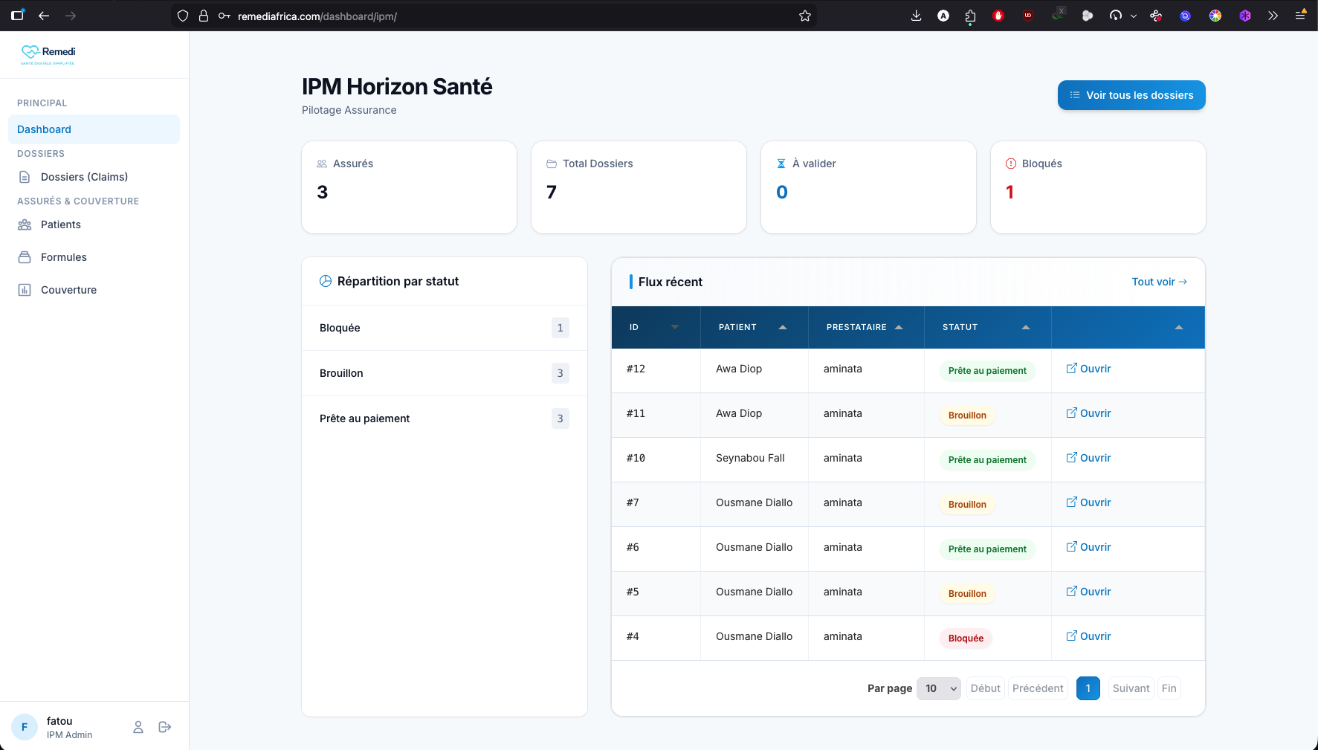This screenshot has height=750, width=1318.
Task: Click the profile icon next to fatou
Action: click(138, 727)
